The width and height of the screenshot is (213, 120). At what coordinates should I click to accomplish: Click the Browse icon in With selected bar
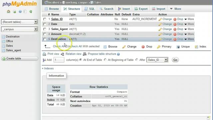105,47
